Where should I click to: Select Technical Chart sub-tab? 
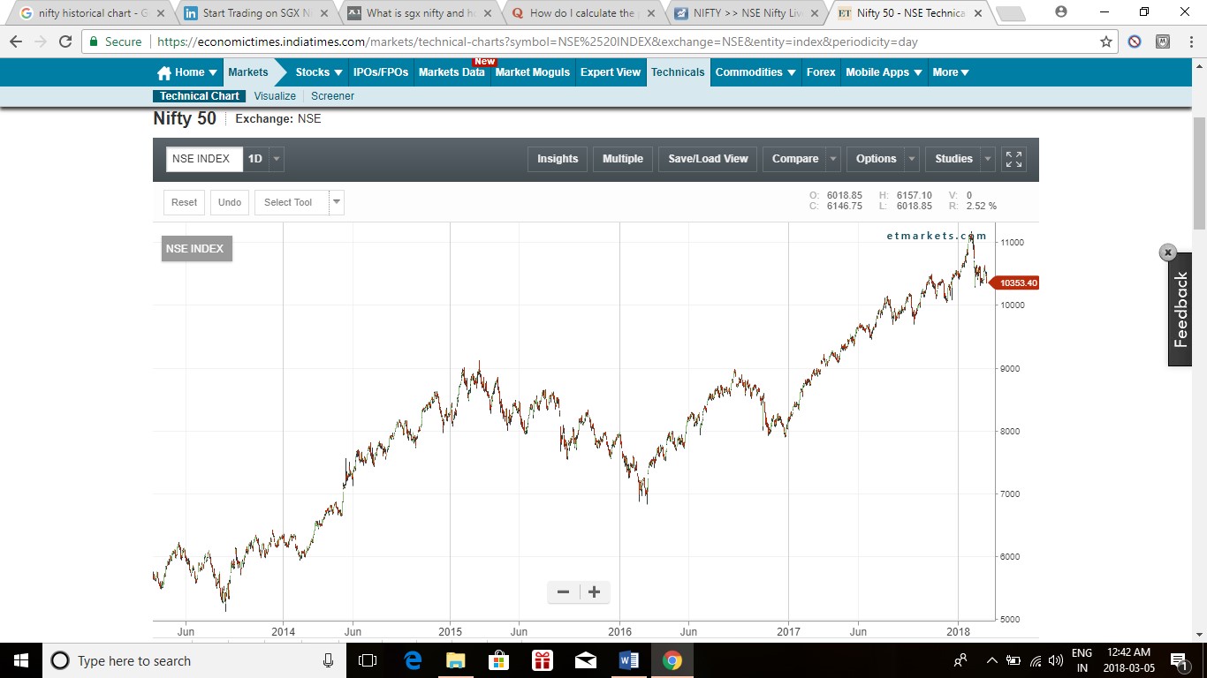[x=200, y=96]
